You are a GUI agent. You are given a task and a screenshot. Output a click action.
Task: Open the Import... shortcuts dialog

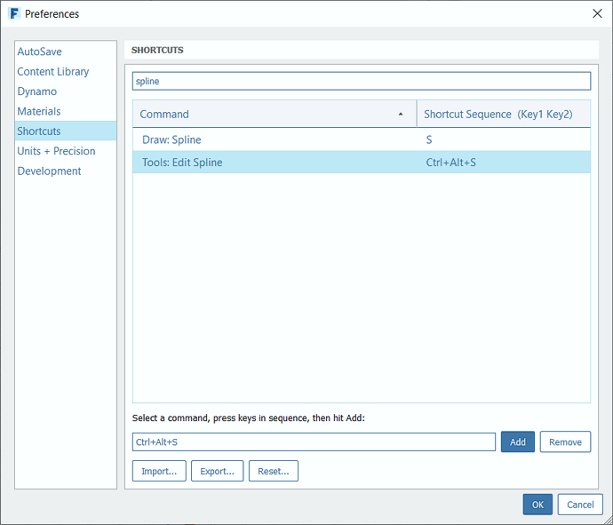(x=159, y=471)
